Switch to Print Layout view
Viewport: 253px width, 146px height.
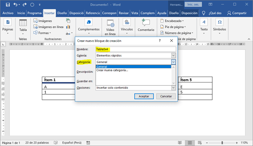[x=190, y=142]
